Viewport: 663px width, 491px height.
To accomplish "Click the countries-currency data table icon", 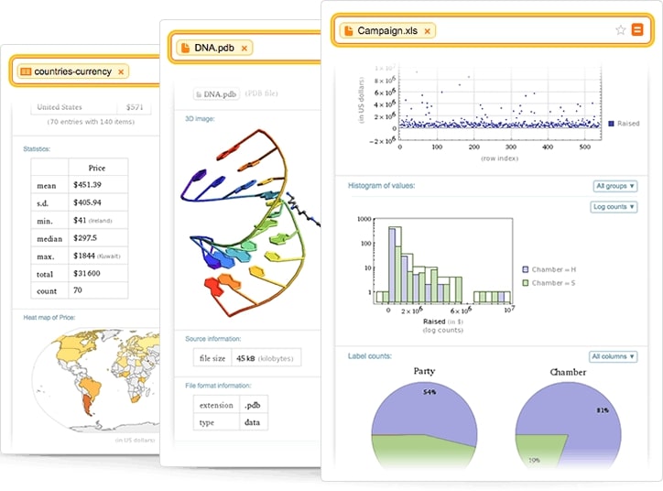I will [x=26, y=71].
